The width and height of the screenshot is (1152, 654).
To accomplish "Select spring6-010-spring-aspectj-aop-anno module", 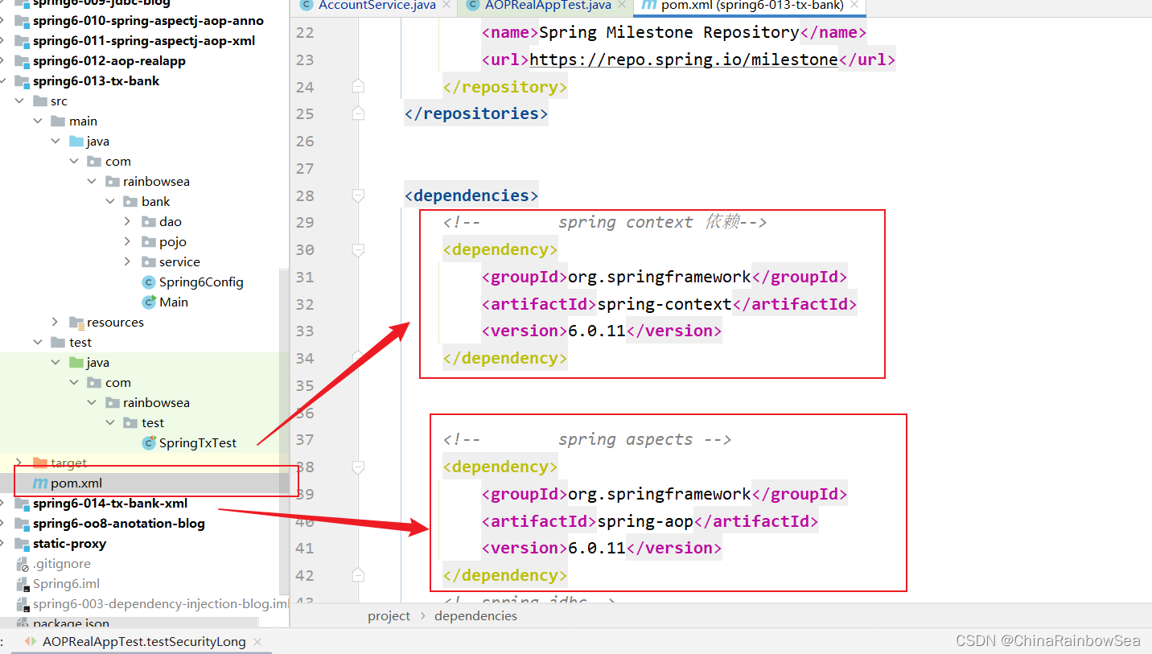I will tap(148, 20).
